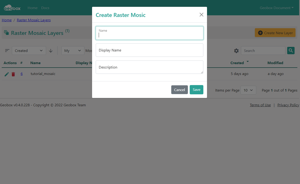Viewport: 300px width, 184px height.
Task: Click the sort lines icon beside Created
Action: click(x=7, y=51)
